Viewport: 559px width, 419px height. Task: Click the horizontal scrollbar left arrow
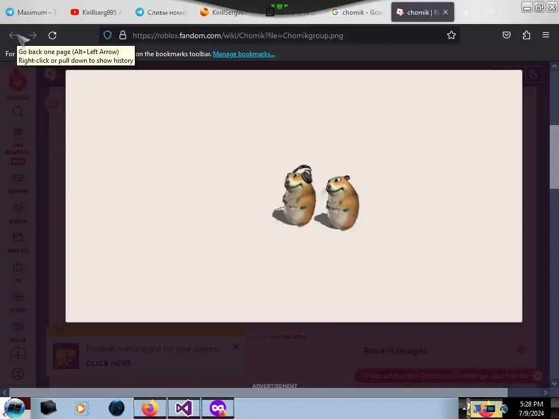pyautogui.click(x=4, y=392)
